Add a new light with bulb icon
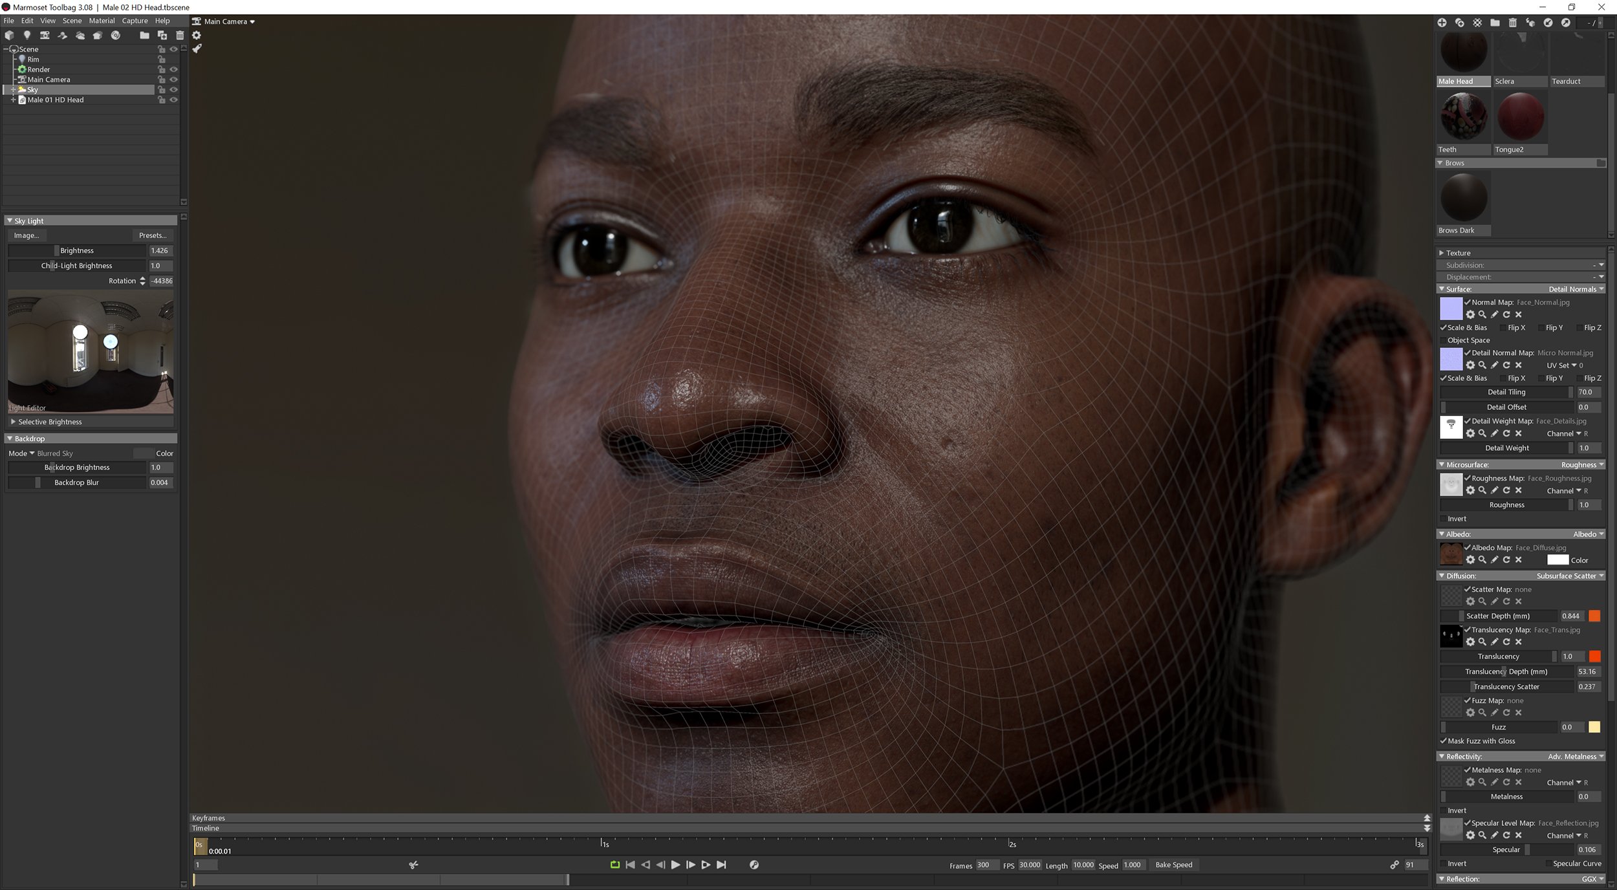 pos(27,36)
